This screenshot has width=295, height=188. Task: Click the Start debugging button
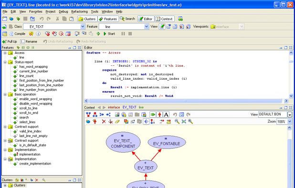(x=109, y=34)
